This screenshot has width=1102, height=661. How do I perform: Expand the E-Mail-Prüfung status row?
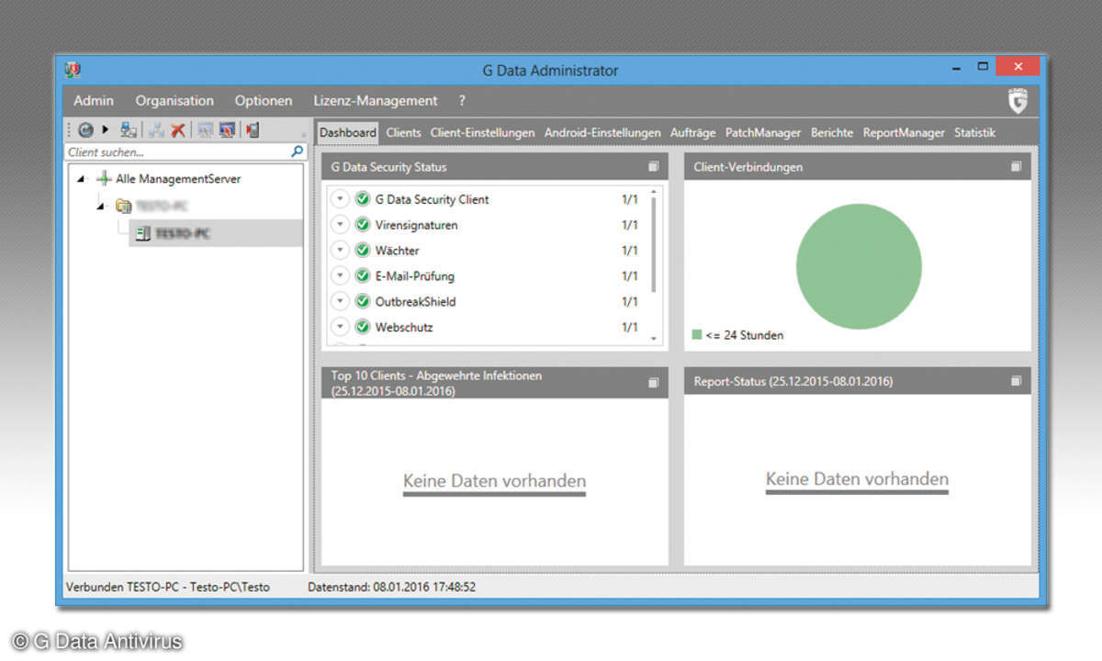(340, 276)
